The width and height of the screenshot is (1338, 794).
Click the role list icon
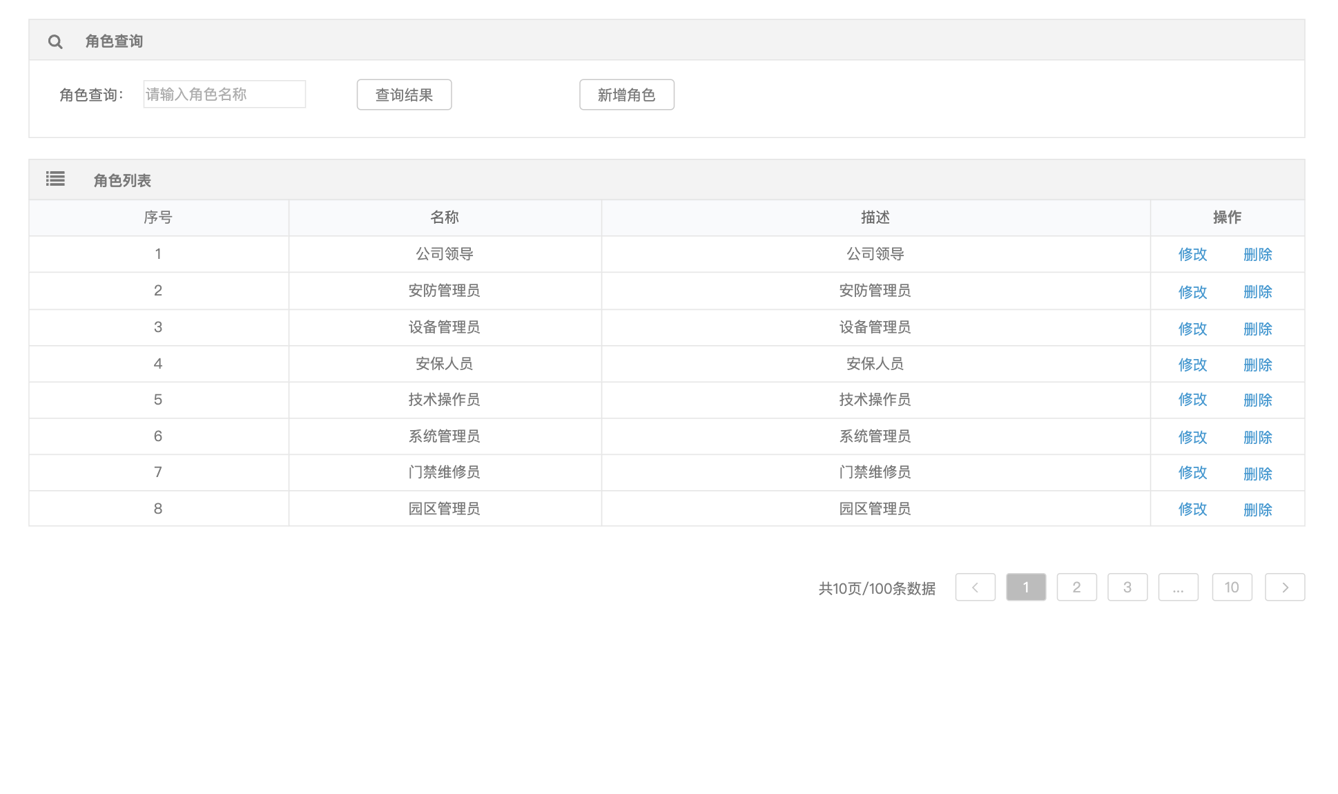[55, 180]
